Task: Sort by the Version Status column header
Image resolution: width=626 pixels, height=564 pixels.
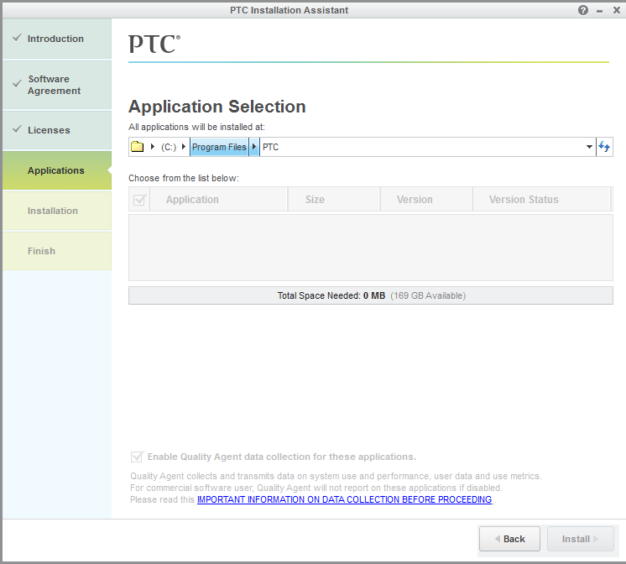Action: (542, 199)
